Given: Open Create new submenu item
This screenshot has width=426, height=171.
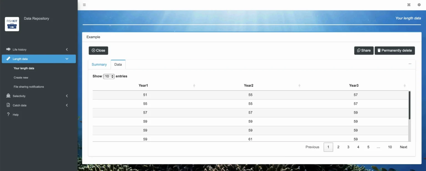Looking at the screenshot, I should point(21,78).
